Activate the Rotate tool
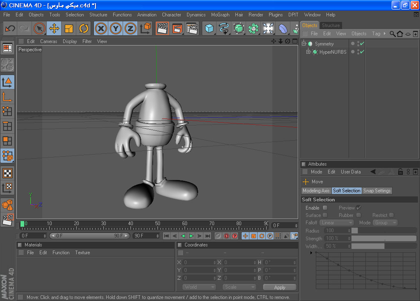420x301 pixels. point(84,28)
